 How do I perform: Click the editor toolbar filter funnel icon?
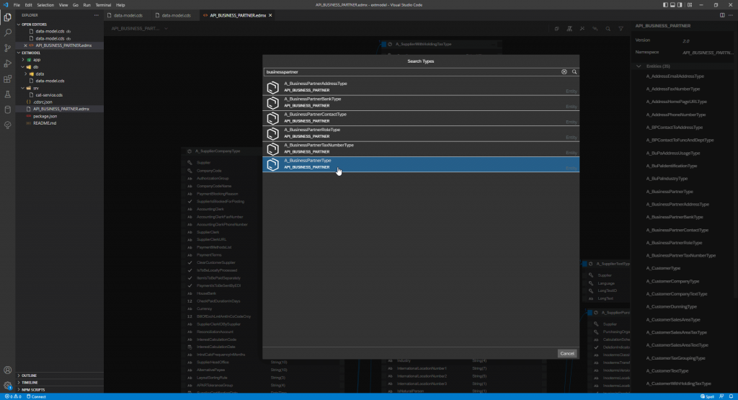coord(621,29)
